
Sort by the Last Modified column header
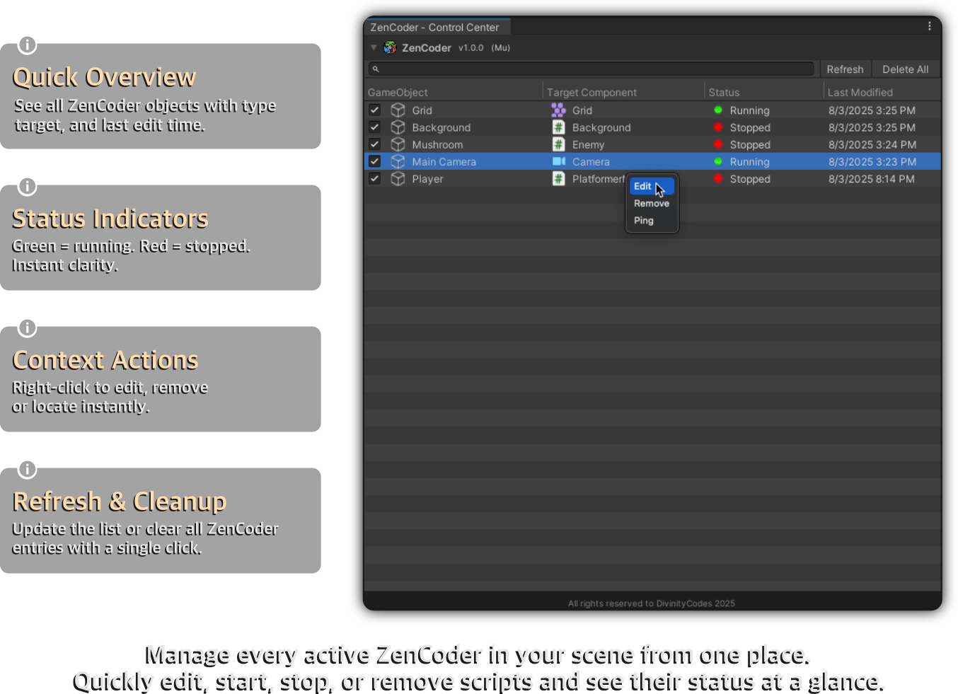tap(860, 92)
